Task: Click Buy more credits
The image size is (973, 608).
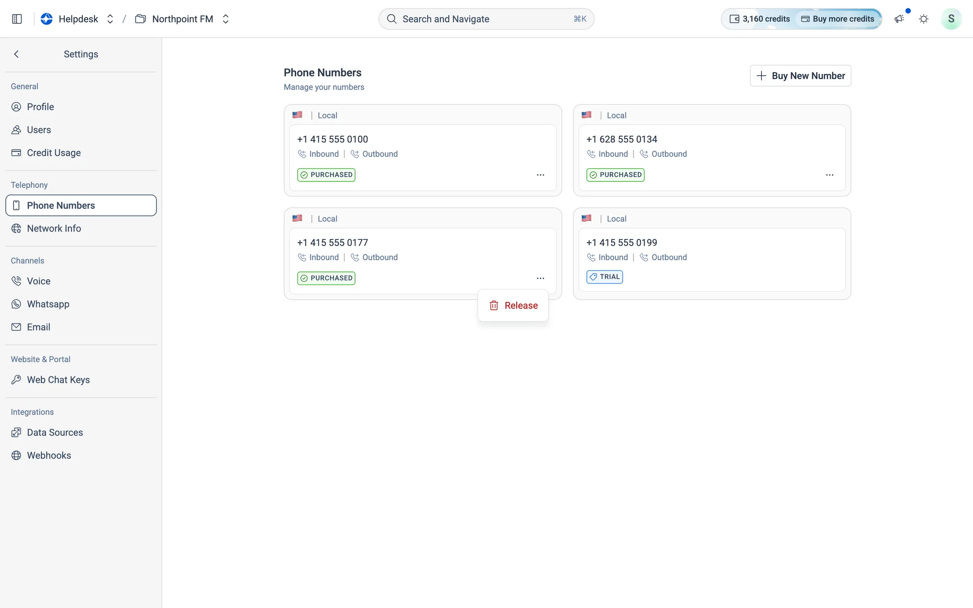Action: [838, 19]
